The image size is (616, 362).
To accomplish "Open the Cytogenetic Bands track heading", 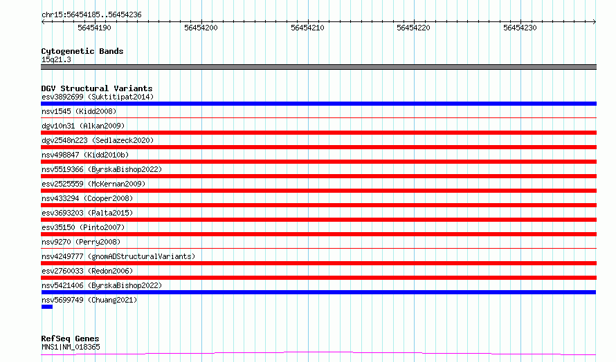I will point(82,51).
